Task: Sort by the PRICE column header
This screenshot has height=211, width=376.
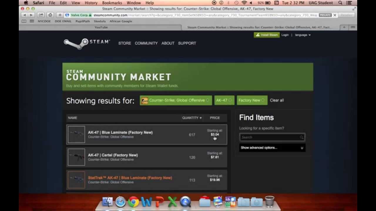Action: click(x=215, y=118)
